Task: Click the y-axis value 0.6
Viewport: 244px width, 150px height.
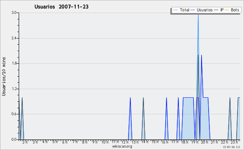Action: pyautogui.click(x=14, y=114)
